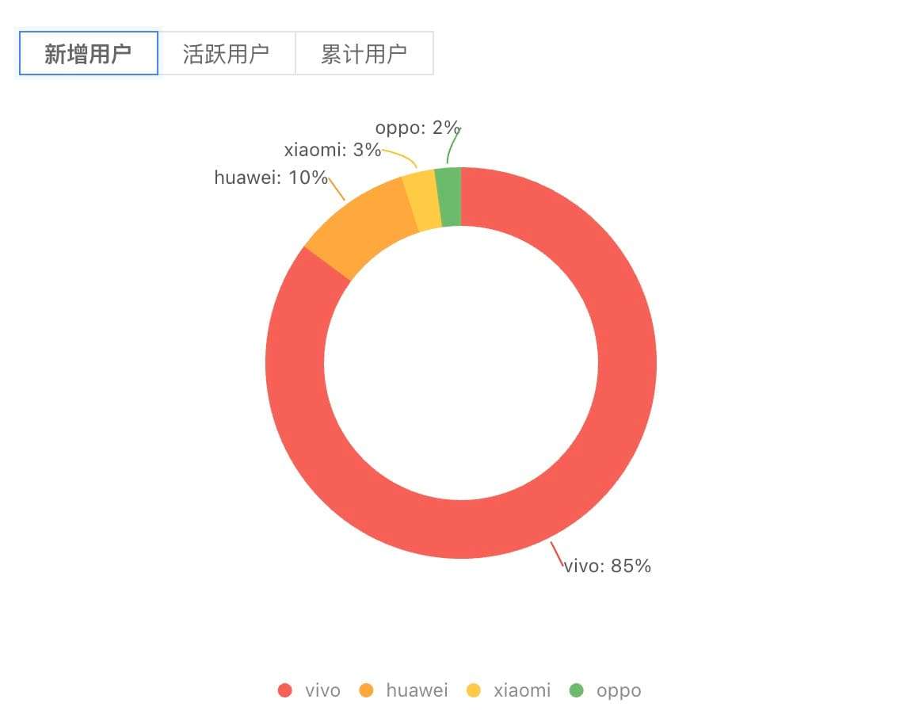
Task: Toggle the huawei legend orange dot
Action: [367, 690]
